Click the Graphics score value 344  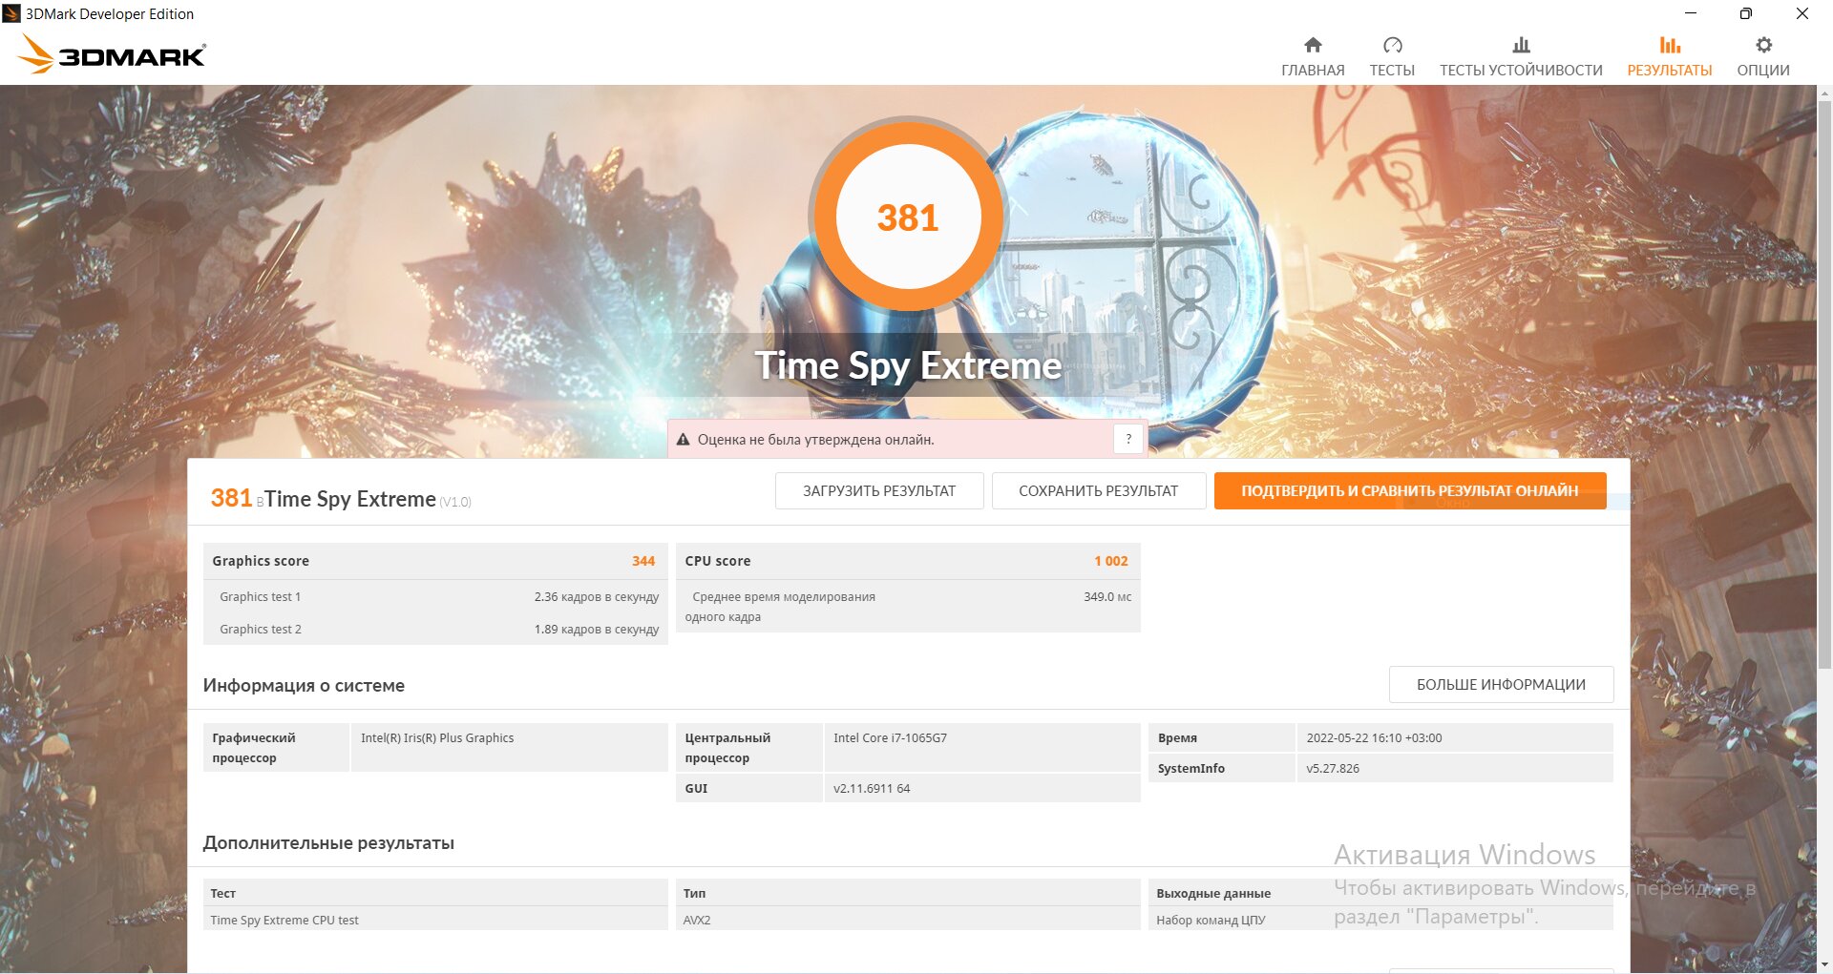pyautogui.click(x=643, y=561)
